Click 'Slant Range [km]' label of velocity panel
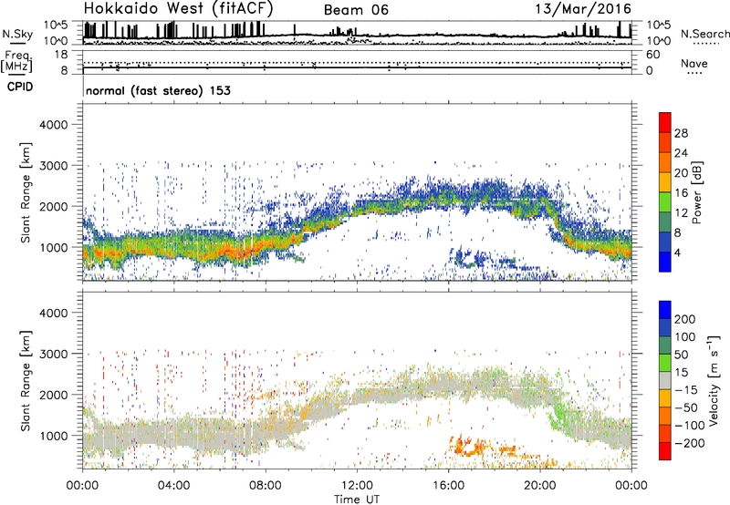The width and height of the screenshot is (730, 505). (x=26, y=381)
